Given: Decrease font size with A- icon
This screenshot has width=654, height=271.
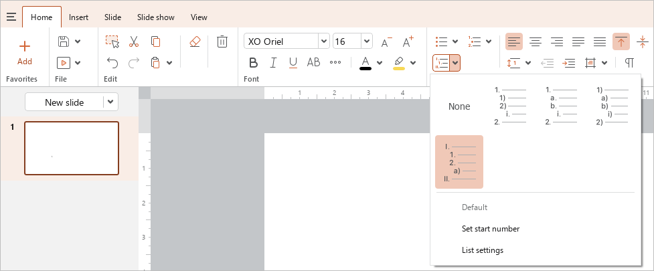Looking at the screenshot, I should point(387,41).
